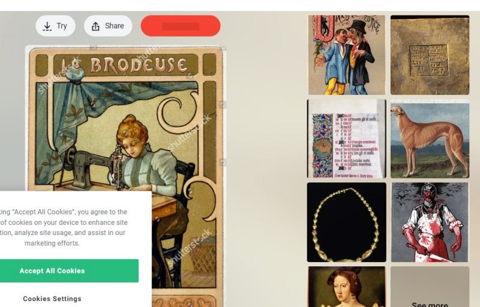Viewport: 480px width, 307px height.
Task: Open Cookies Settings
Action: click(x=52, y=299)
